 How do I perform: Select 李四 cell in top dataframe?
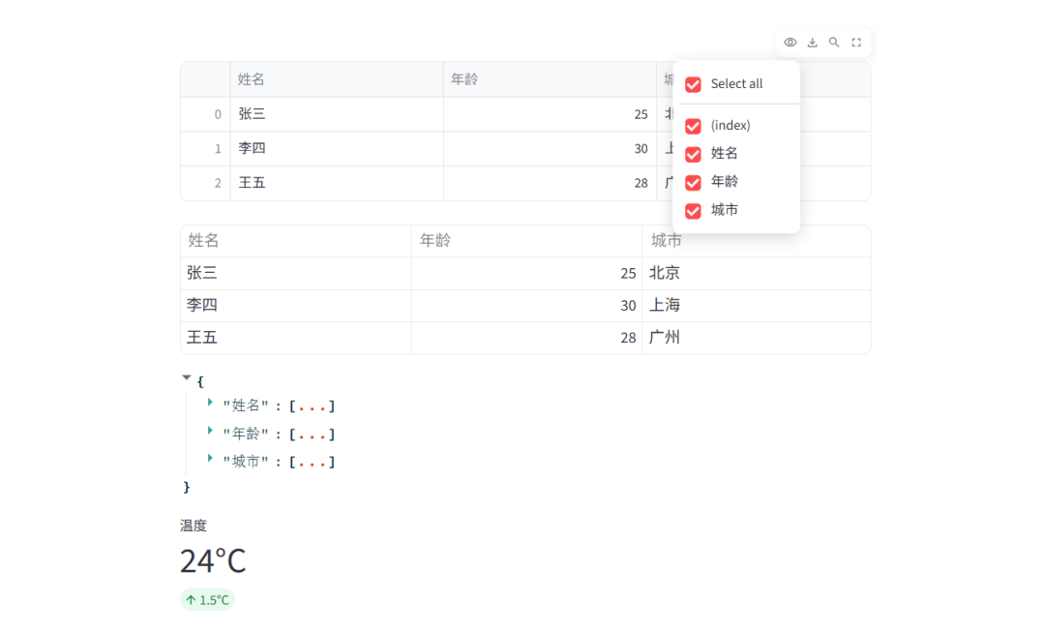pyautogui.click(x=337, y=148)
